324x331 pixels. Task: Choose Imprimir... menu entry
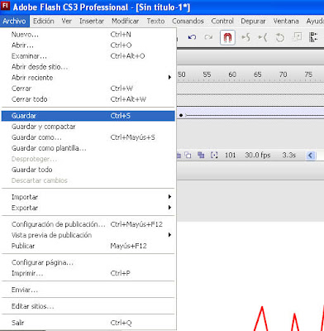[88, 273]
